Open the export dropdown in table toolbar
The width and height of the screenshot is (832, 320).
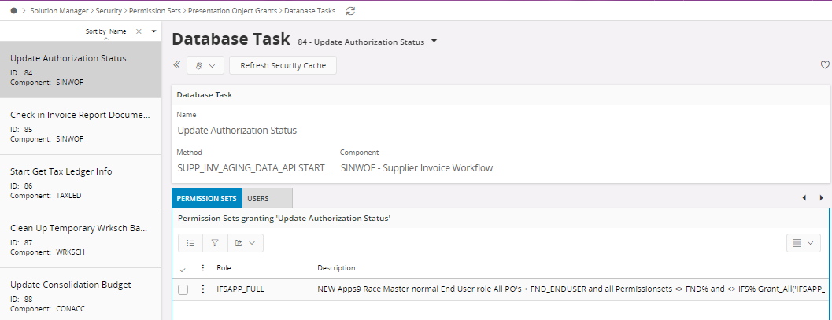pos(244,243)
